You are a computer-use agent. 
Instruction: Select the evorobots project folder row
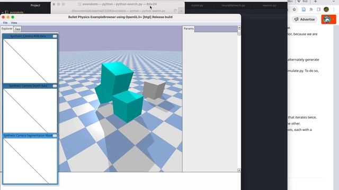25,12
